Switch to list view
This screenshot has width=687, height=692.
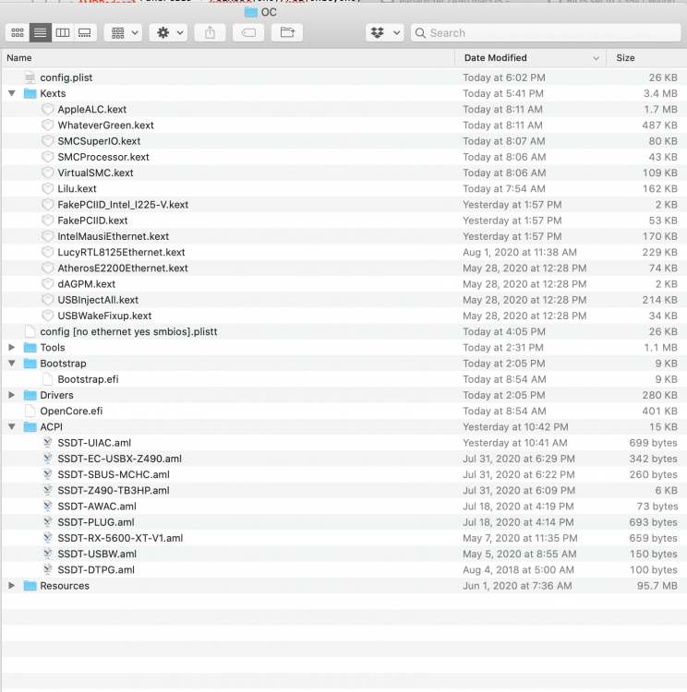tap(41, 32)
